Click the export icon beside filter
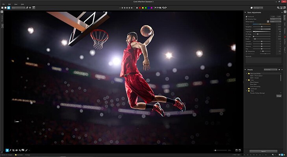 coord(34,8)
